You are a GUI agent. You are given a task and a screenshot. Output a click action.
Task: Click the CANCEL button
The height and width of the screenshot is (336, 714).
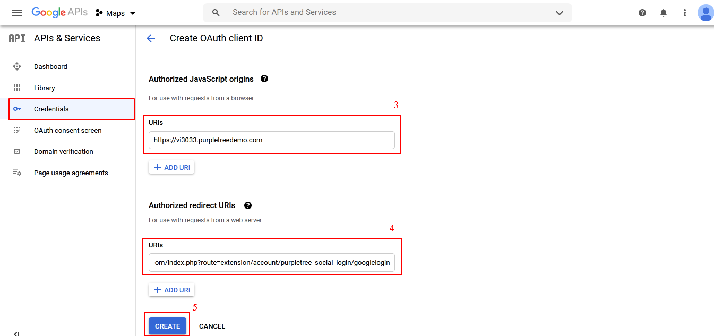coord(212,326)
